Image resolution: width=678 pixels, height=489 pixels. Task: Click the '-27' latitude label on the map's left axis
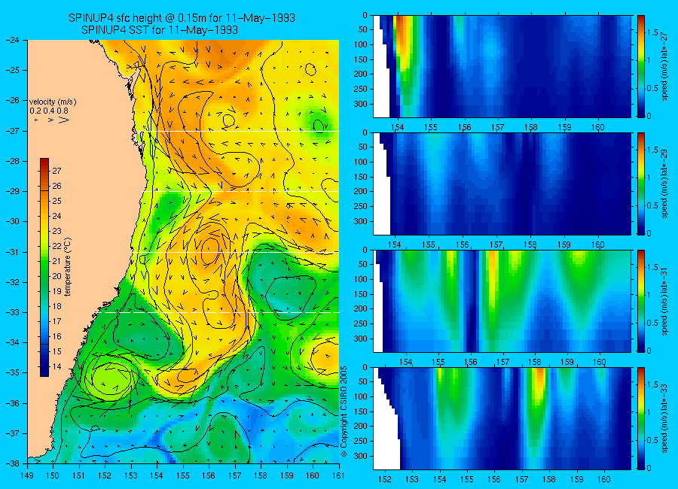(13, 131)
